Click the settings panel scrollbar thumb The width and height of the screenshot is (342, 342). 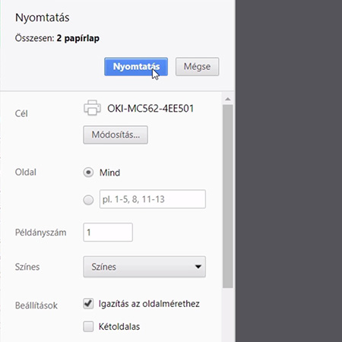click(228, 196)
